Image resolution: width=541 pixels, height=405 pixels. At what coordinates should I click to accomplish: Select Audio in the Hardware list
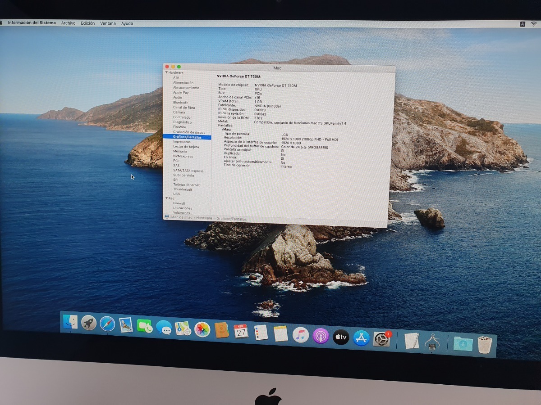[x=178, y=98]
